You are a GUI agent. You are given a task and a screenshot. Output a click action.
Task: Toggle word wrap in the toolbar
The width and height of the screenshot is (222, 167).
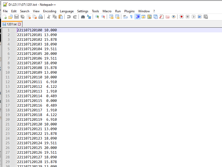tap(125, 17)
